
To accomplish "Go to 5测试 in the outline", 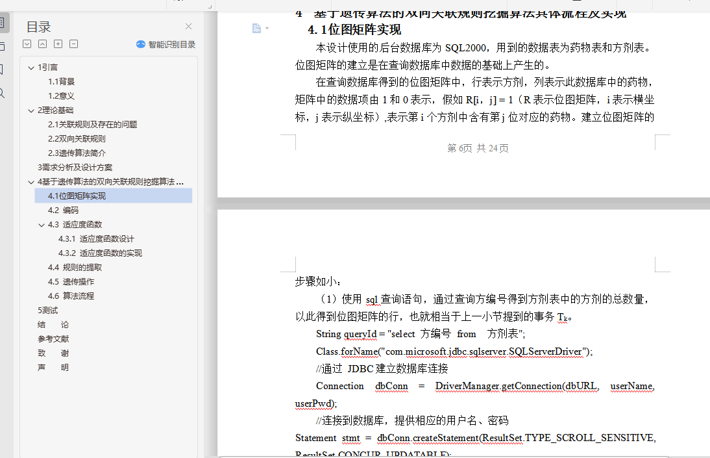I will [47, 310].
